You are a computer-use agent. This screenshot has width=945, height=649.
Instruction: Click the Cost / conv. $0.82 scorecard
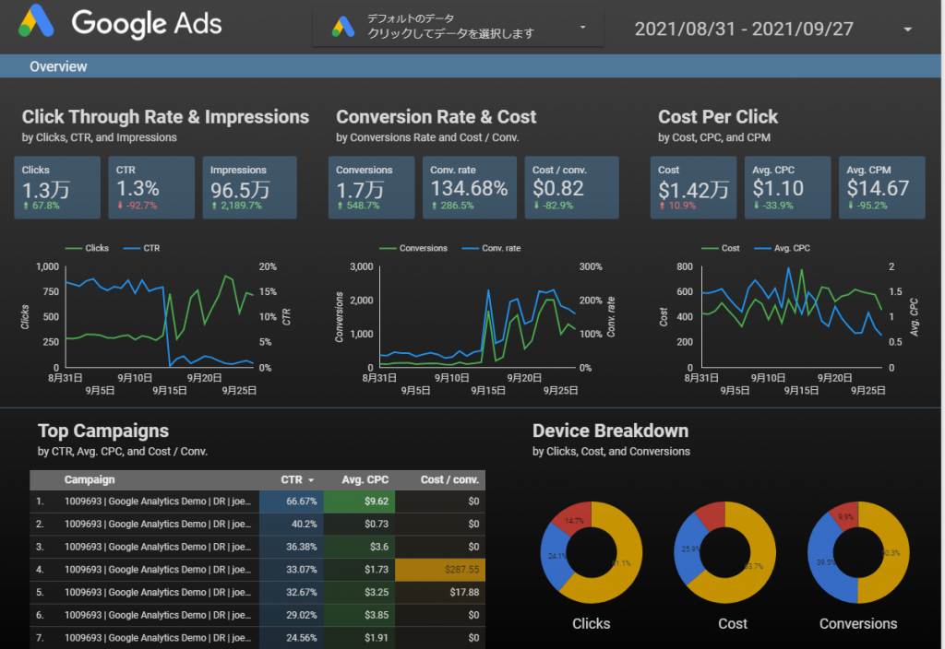click(x=571, y=187)
